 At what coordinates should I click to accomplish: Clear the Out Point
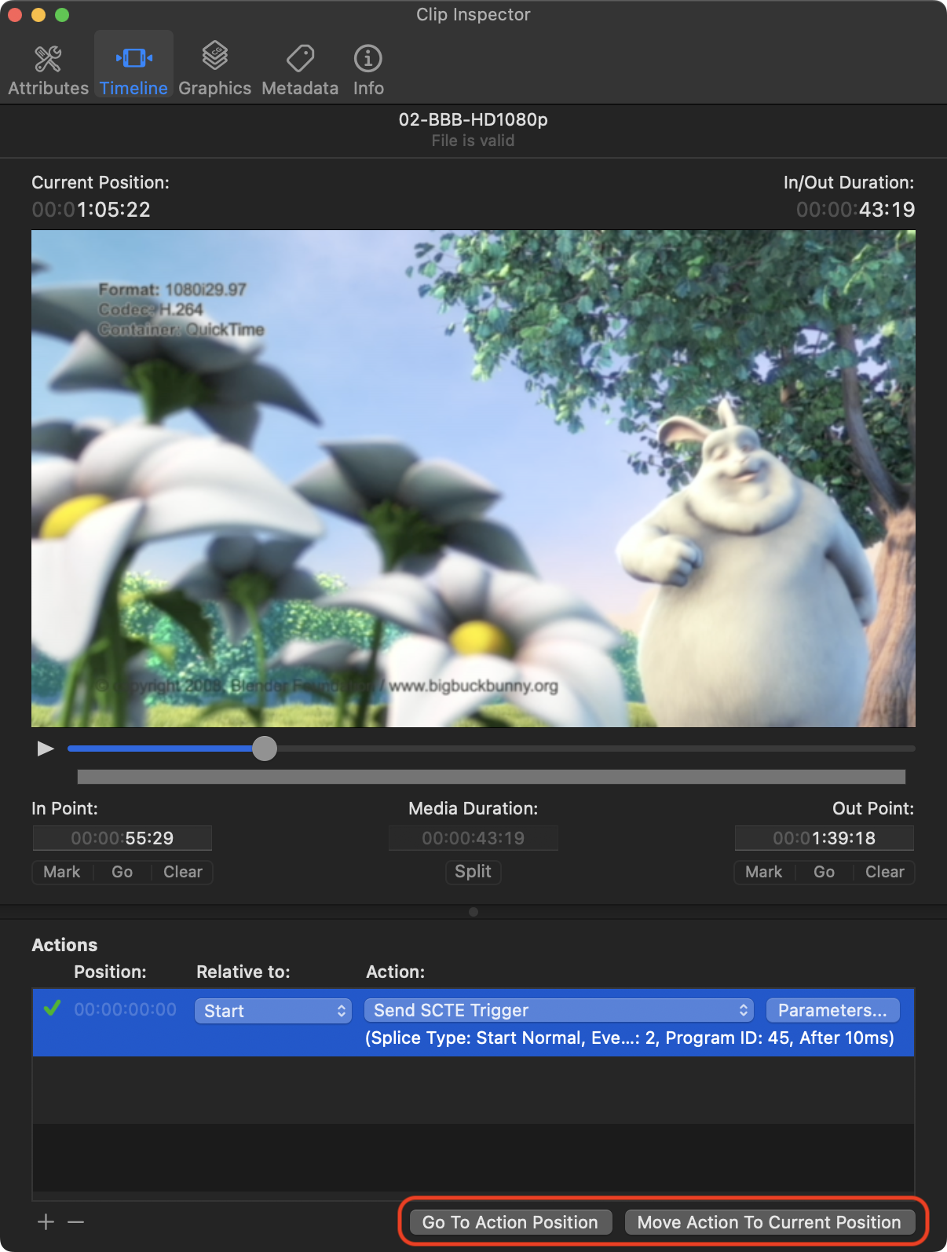click(885, 872)
